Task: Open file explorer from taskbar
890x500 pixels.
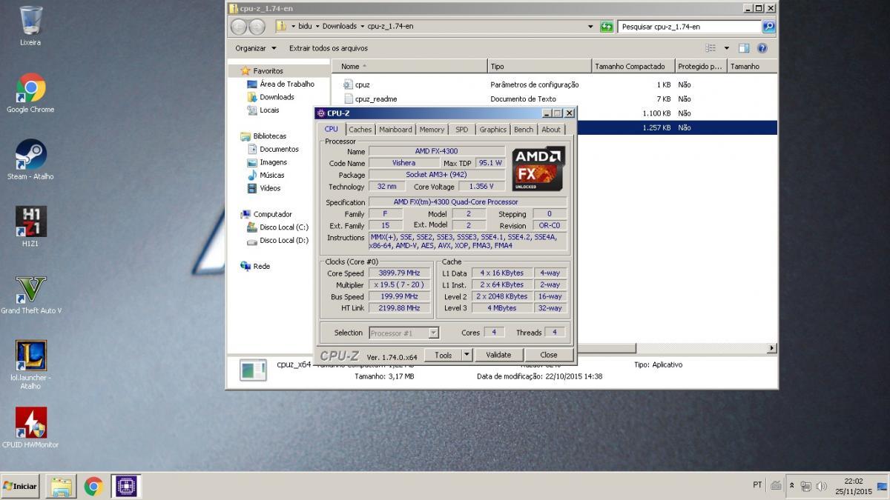Action: [x=61, y=486]
